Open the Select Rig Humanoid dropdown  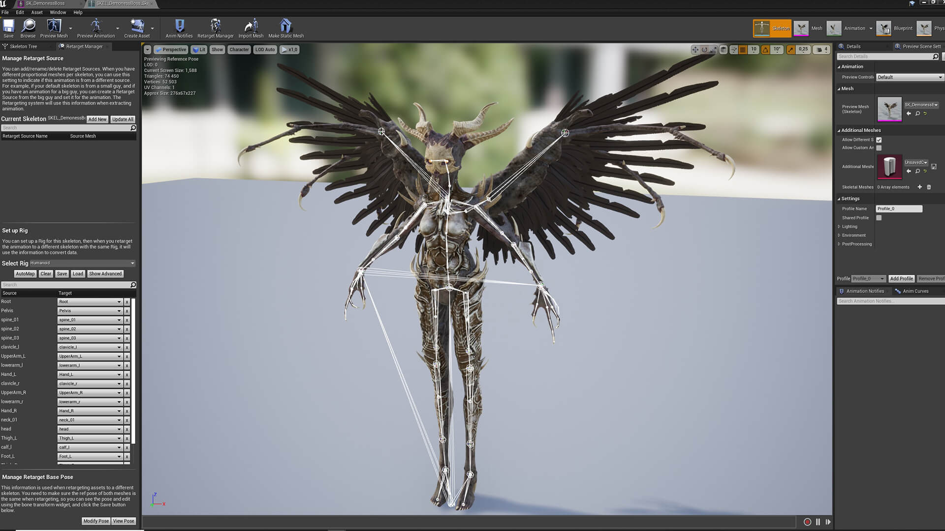[82, 263]
